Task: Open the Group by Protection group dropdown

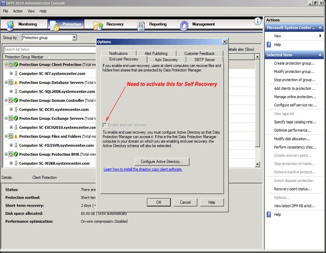Action: point(74,38)
